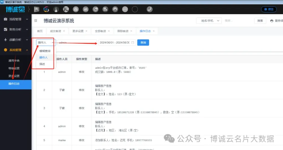The height and width of the screenshot is (150, 283).
Task: Close the 跟踪客资 tab
Action: [131, 31]
